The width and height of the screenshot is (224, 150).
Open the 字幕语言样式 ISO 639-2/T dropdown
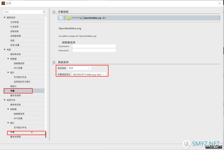coord(89,75)
